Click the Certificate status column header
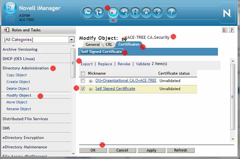Viewport: 240px width, 159px height. 174,73
